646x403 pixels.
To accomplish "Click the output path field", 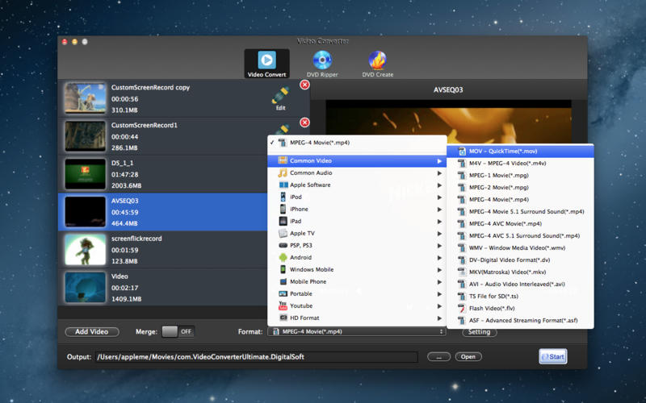I will point(256,357).
